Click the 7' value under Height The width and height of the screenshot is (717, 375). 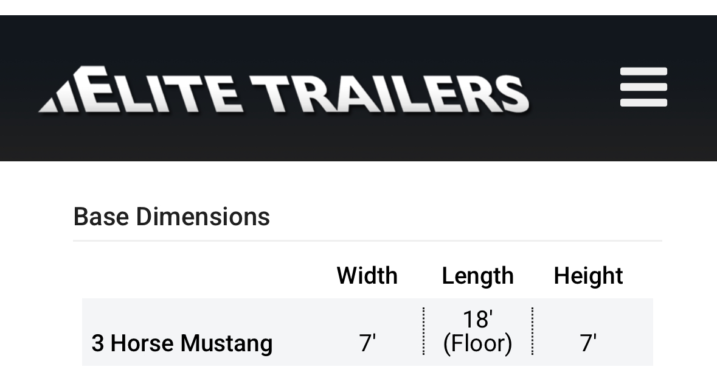(x=588, y=343)
